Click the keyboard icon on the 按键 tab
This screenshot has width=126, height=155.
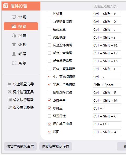pyautogui.click(x=14, y=26)
